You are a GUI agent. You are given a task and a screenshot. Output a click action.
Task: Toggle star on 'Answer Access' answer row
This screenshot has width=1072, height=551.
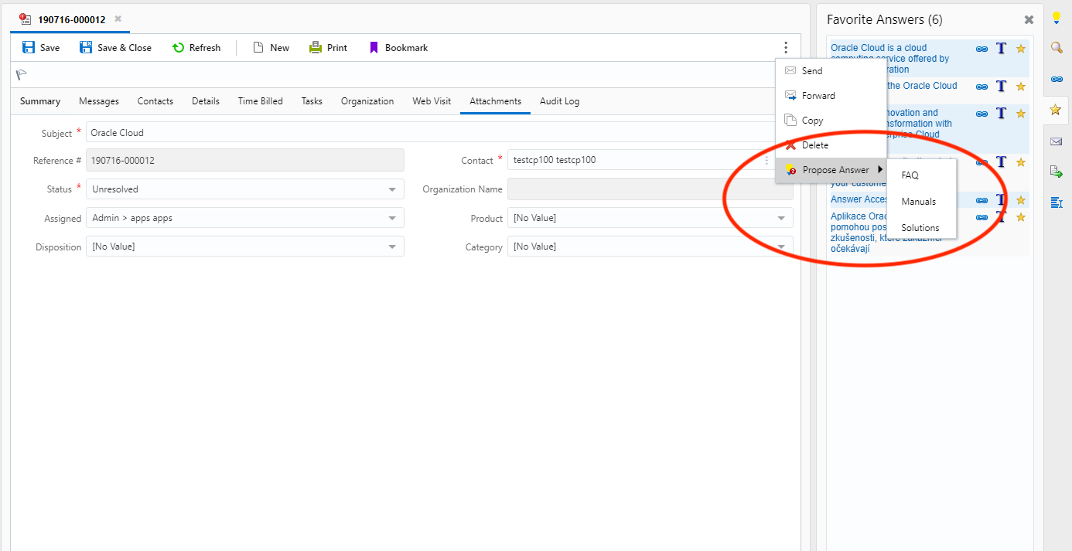click(x=1020, y=200)
